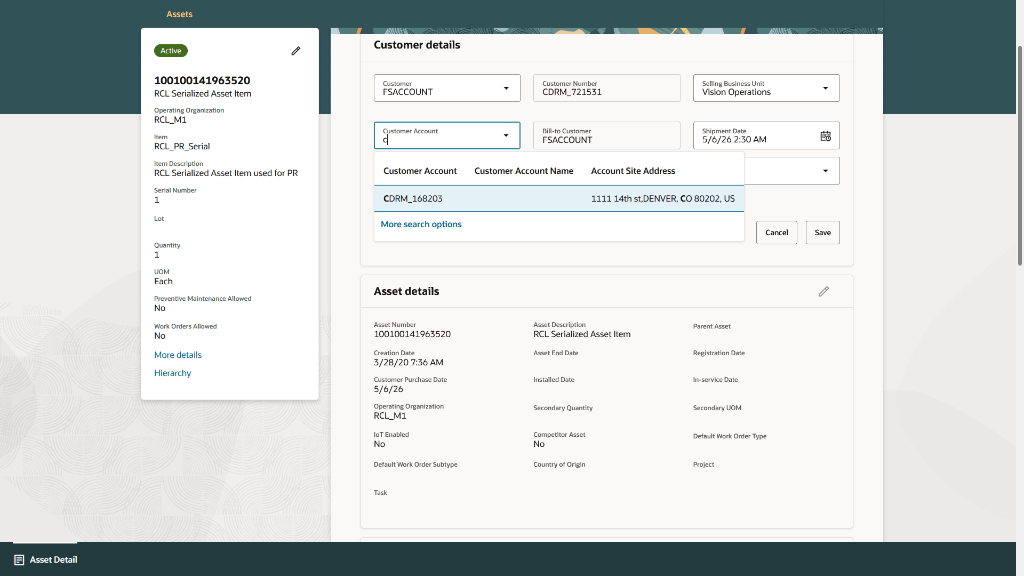Click the page vertical scrollbar
Viewport: 1024px width, 576px height.
point(1020,155)
